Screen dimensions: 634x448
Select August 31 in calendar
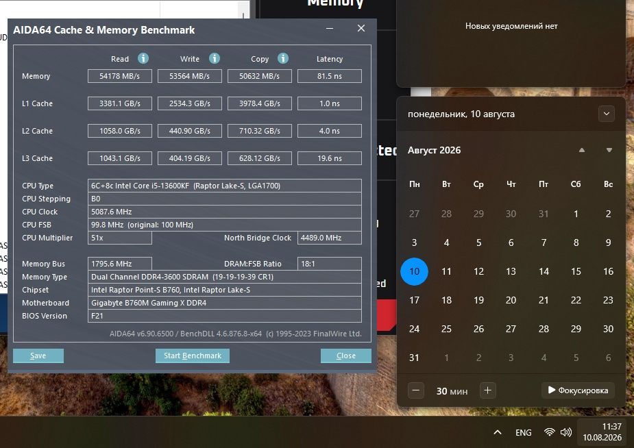(414, 358)
